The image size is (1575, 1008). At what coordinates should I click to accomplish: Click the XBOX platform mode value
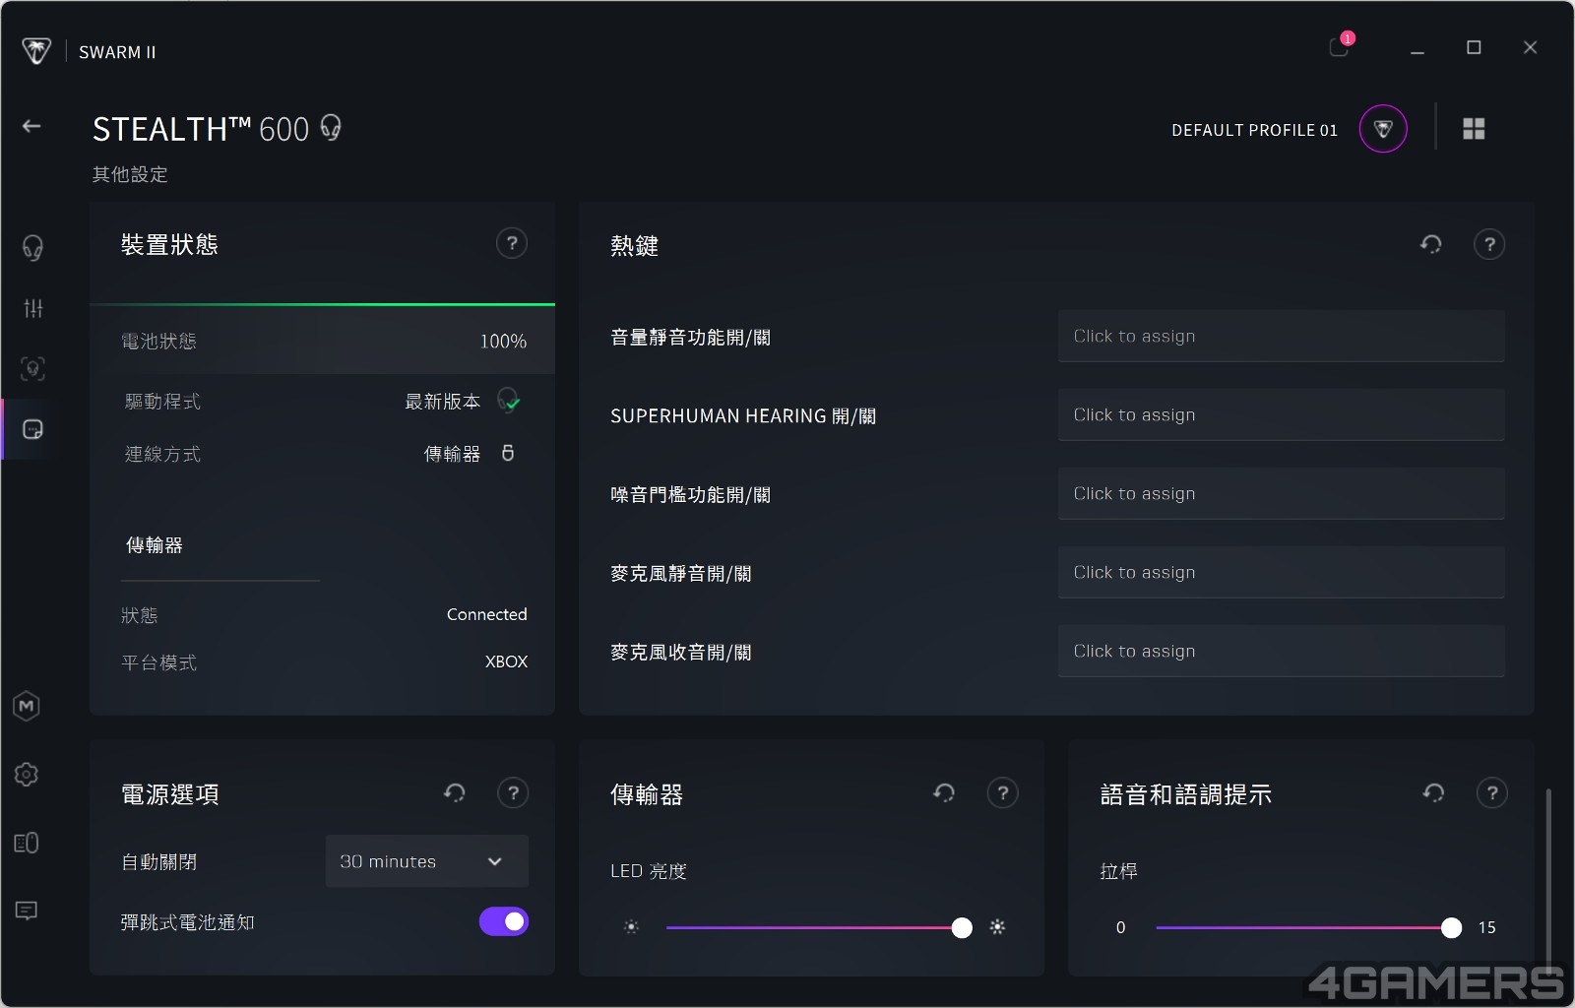tap(506, 661)
